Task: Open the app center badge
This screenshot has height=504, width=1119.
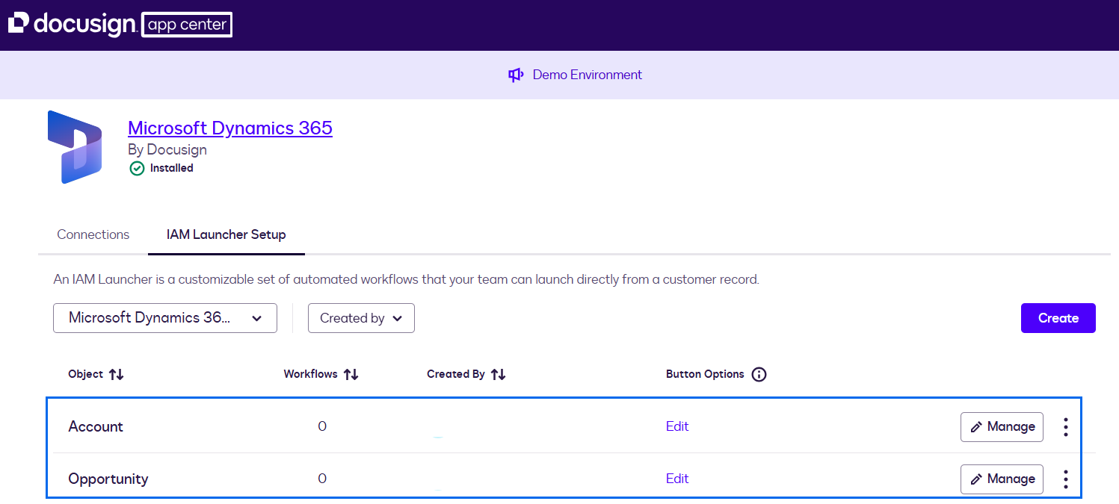Action: tap(187, 25)
